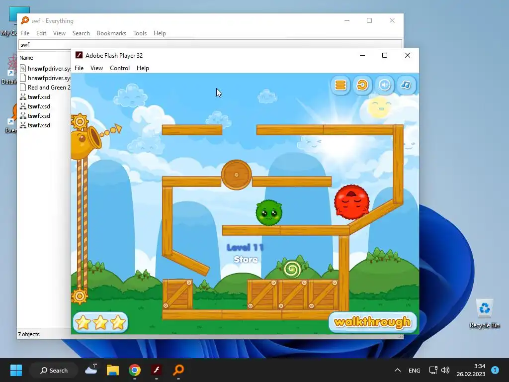
Task: Click the top cannon rail gear
Action: pos(80,122)
